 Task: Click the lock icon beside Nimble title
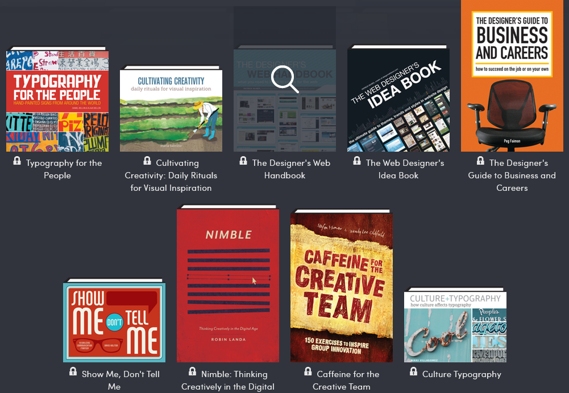coord(192,371)
